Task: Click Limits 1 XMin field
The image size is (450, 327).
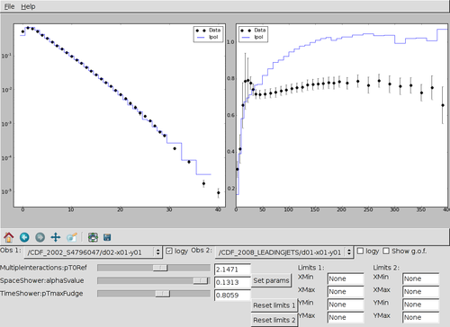Action: pyautogui.click(x=346, y=278)
